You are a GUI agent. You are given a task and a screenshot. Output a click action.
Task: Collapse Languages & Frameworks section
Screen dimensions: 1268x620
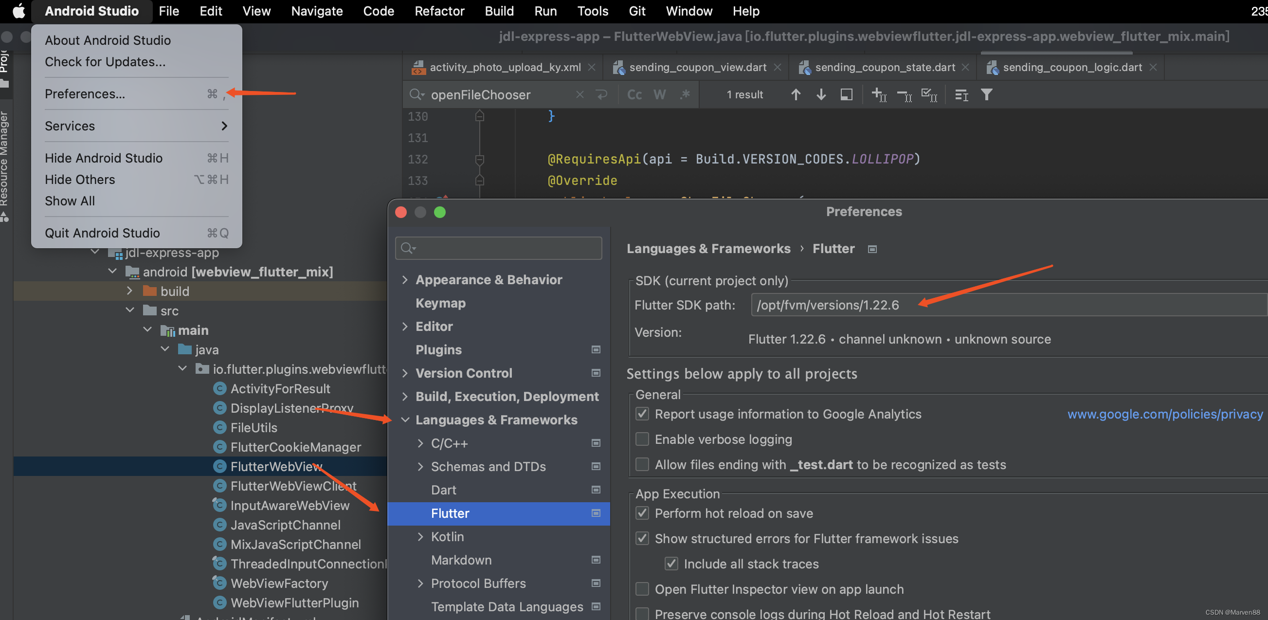[x=405, y=419]
